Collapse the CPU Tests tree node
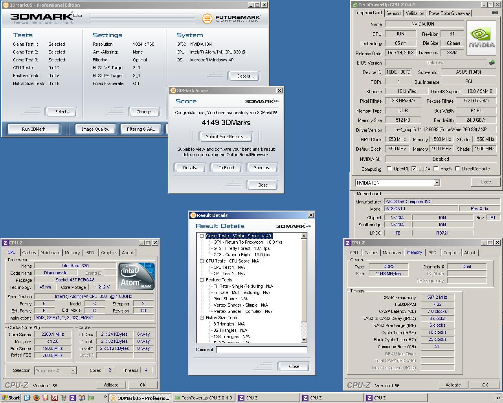The height and width of the screenshot is (403, 503). tap(202, 261)
